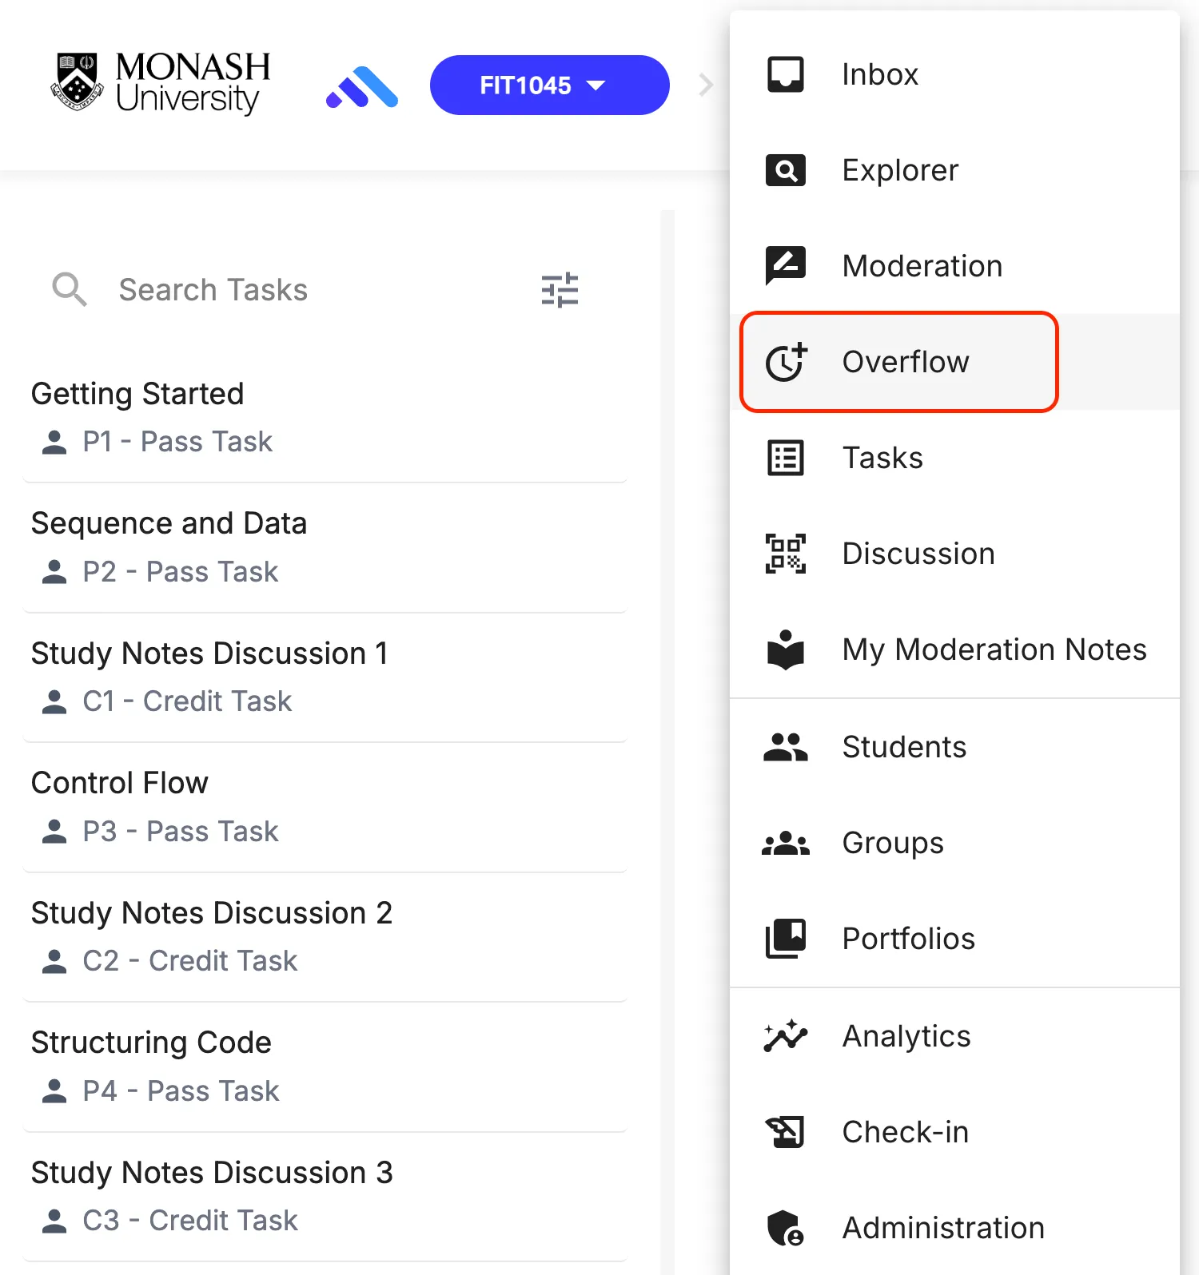Open Portfolios menu entry
Image resolution: width=1199 pixels, height=1275 pixels.
pyautogui.click(x=954, y=939)
